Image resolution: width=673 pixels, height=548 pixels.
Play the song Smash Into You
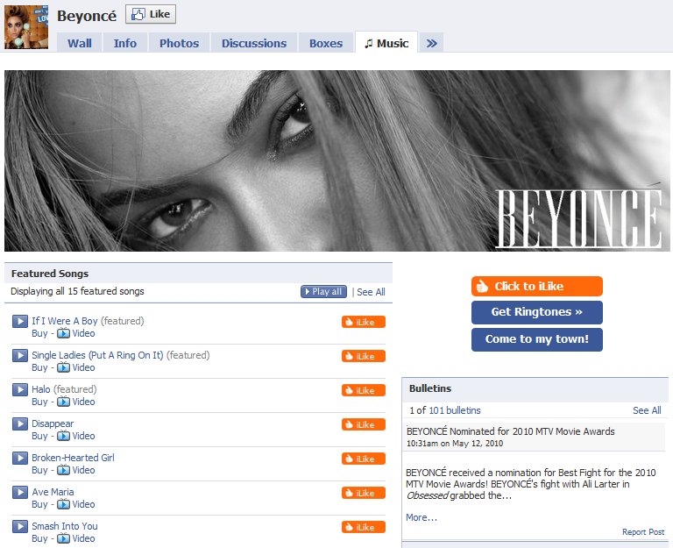(x=20, y=526)
